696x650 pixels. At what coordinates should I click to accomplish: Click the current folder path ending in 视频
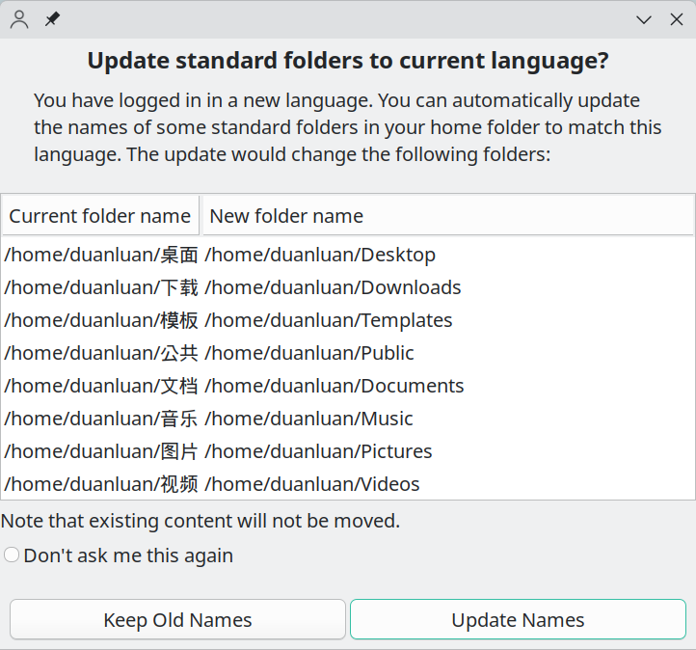coord(101,484)
